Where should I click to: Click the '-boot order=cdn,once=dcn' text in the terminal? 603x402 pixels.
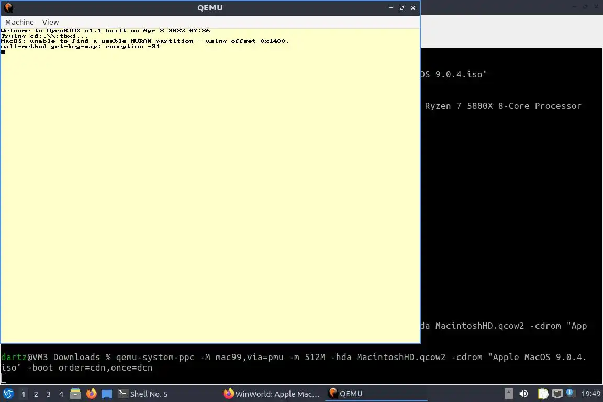(x=90, y=368)
